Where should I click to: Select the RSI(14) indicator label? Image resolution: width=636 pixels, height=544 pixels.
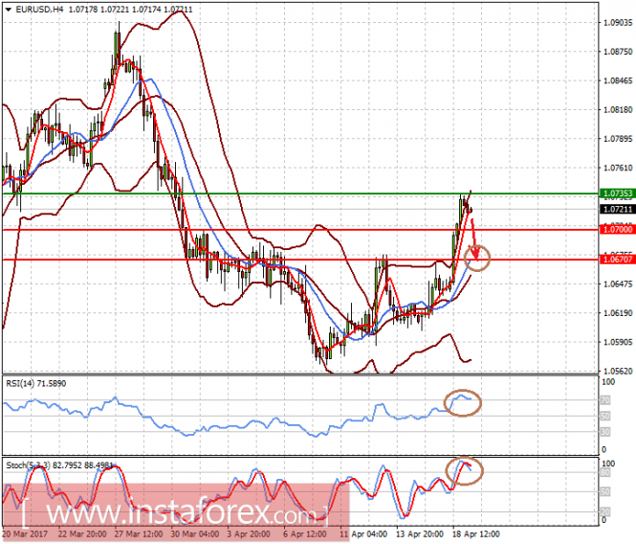click(x=35, y=383)
